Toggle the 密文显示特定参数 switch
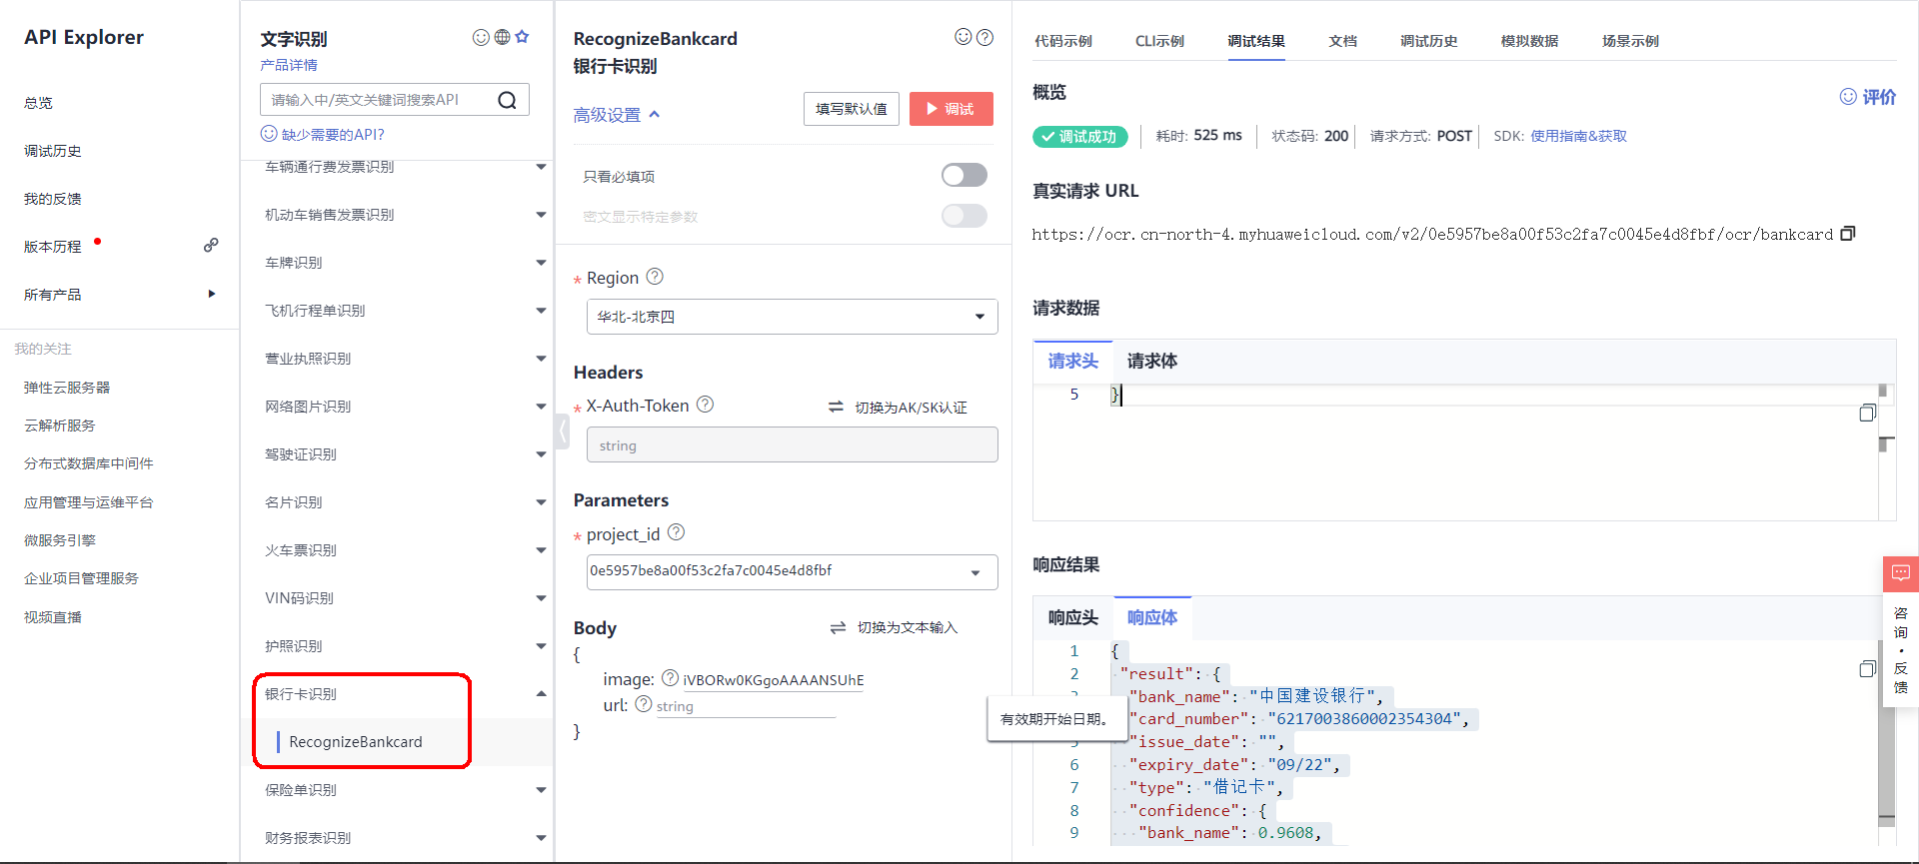The height and width of the screenshot is (864, 1919). (x=964, y=216)
